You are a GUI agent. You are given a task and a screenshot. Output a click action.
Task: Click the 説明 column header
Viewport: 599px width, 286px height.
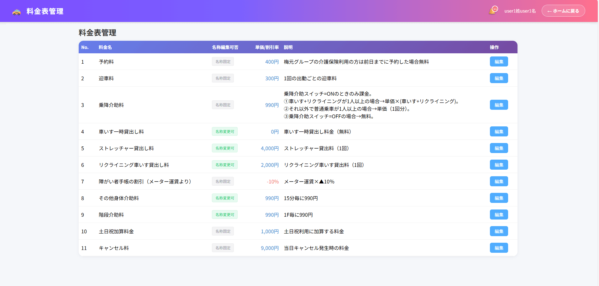[288, 47]
